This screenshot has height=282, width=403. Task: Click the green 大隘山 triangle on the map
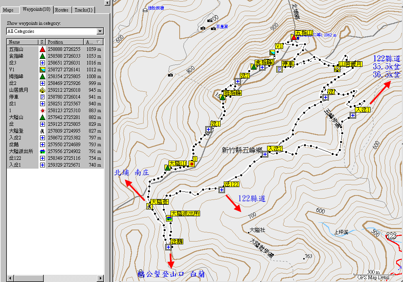(168, 167)
